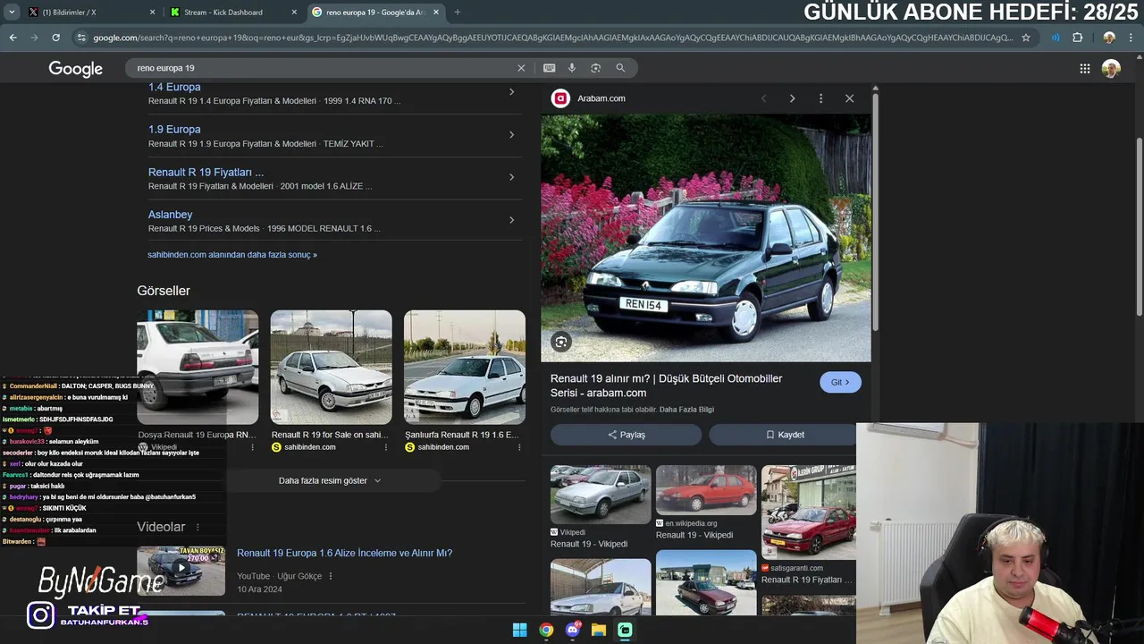
Task: Open the Google apps grid
Action: click(x=1084, y=69)
